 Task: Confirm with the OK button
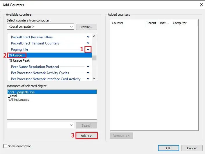coord(168,148)
